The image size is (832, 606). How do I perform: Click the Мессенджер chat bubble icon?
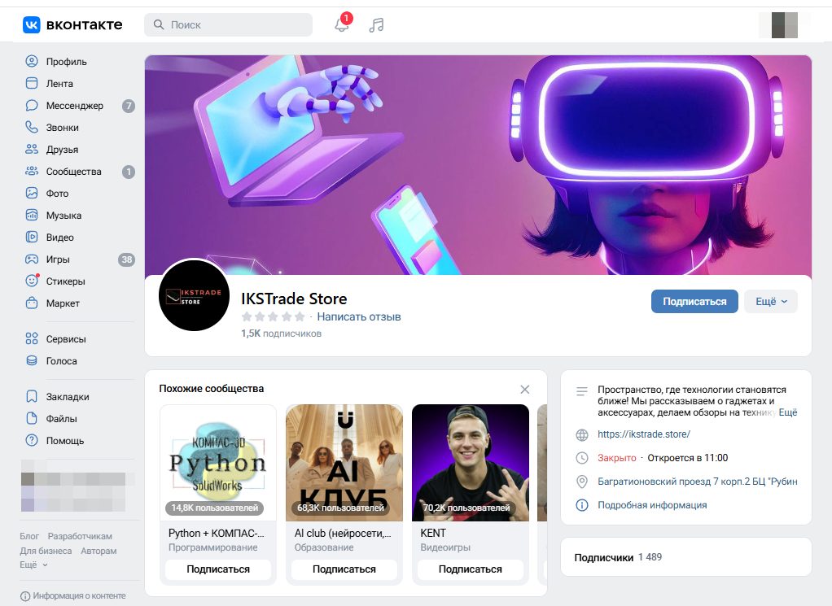click(32, 106)
